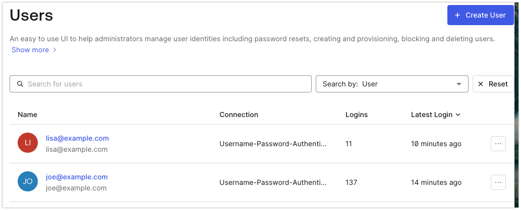This screenshot has width=521, height=210.
Task: Click the Reset button
Action: [493, 84]
